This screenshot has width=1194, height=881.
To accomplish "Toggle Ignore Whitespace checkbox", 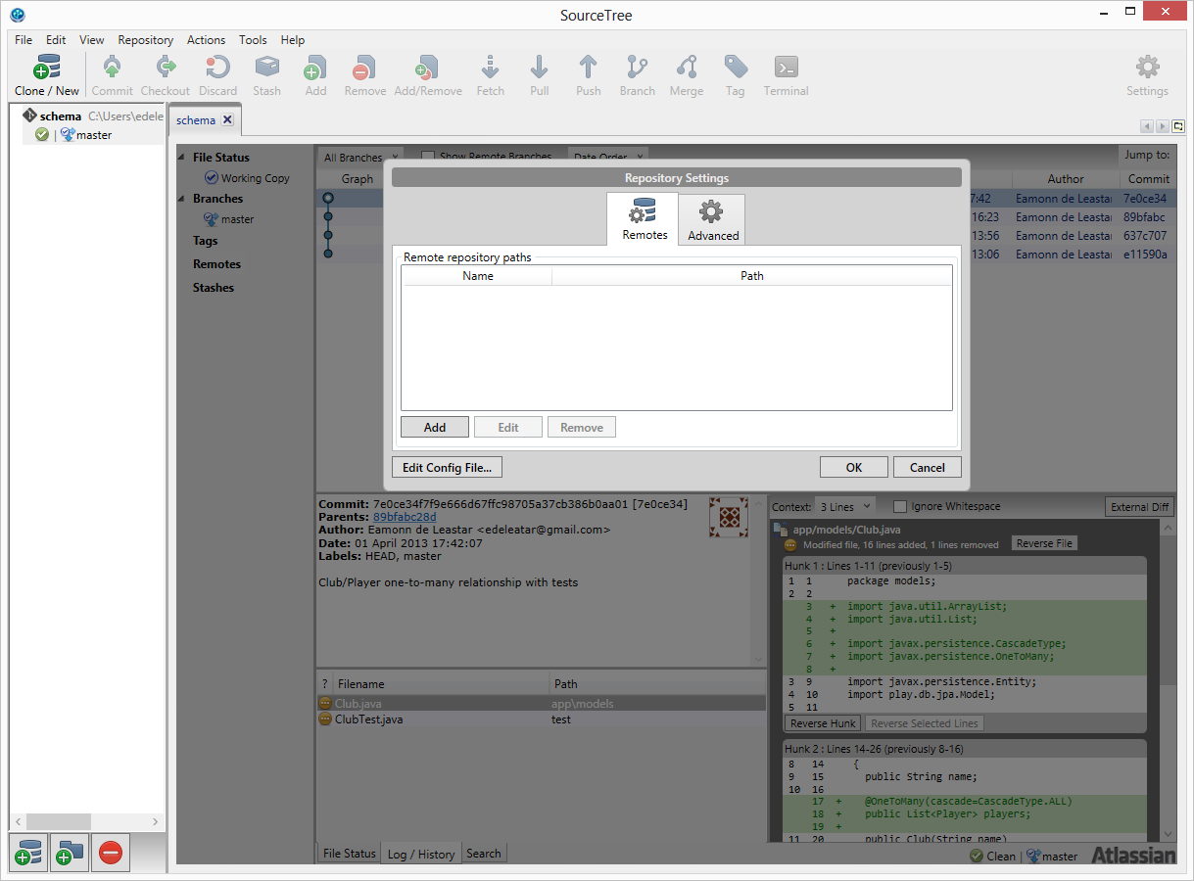I will (900, 506).
